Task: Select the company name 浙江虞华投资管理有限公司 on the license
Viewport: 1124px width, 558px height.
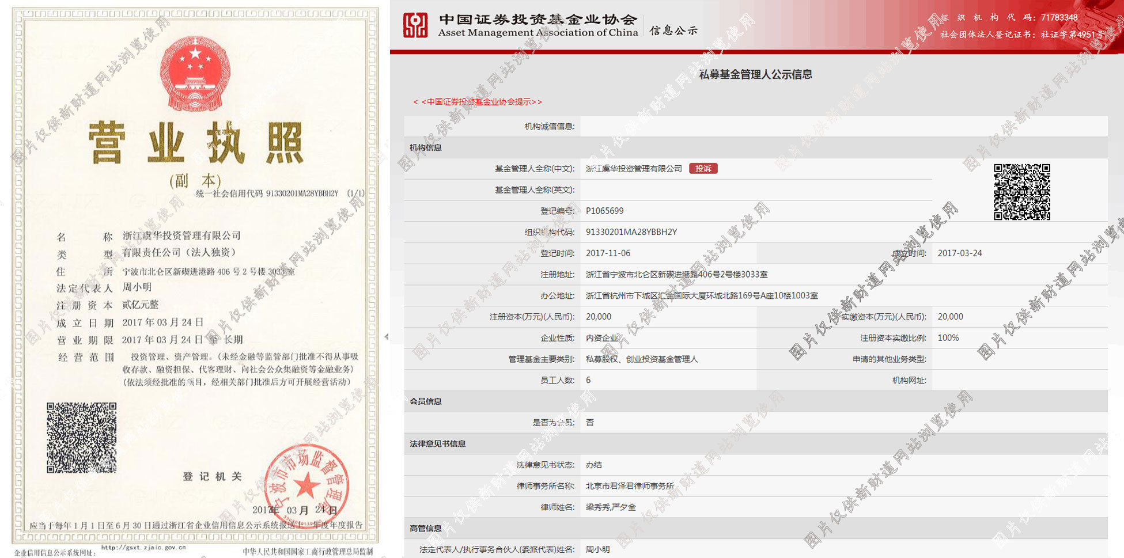Action: click(181, 236)
